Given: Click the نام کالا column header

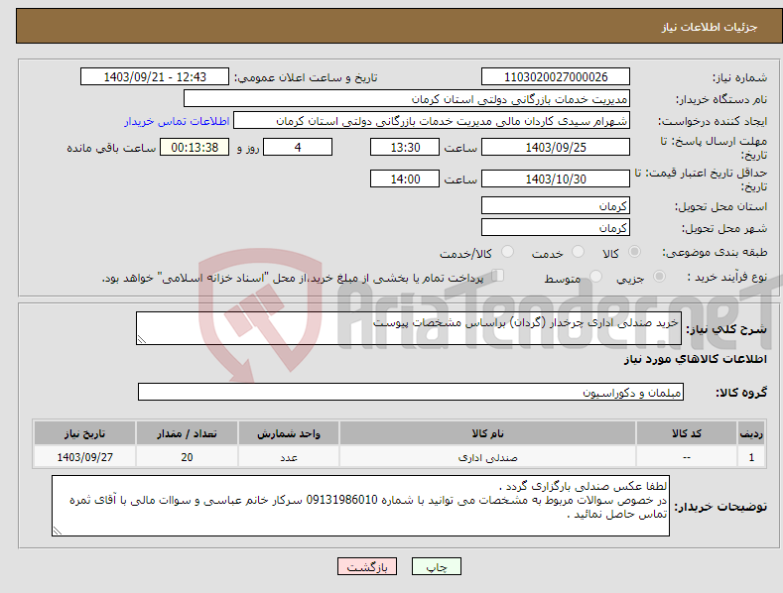Looking at the screenshot, I should (487, 433).
